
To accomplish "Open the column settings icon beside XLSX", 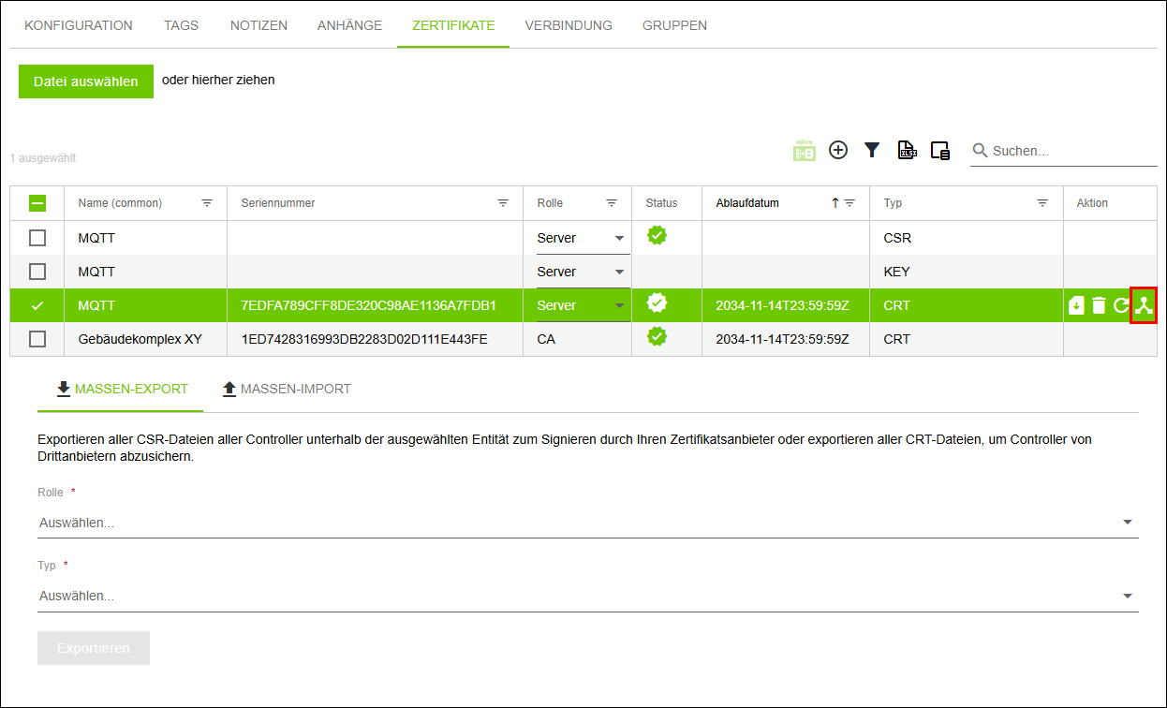I will click(941, 150).
